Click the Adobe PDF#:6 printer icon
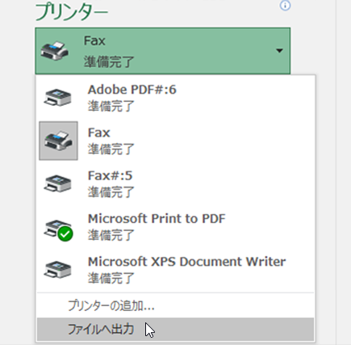This screenshot has height=345, width=351. coord(57,98)
